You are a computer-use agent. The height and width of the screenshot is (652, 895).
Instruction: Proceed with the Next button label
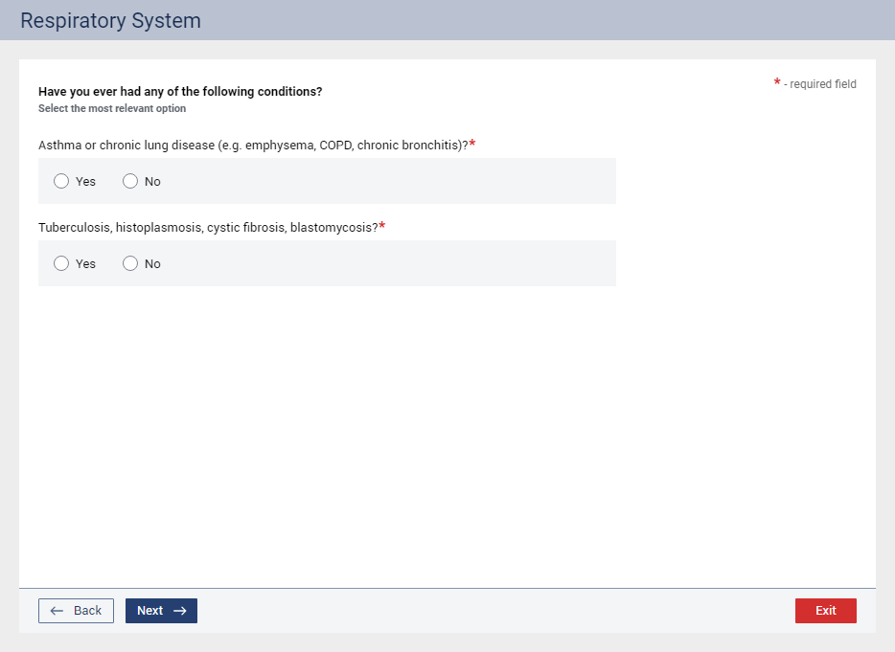[x=149, y=611]
